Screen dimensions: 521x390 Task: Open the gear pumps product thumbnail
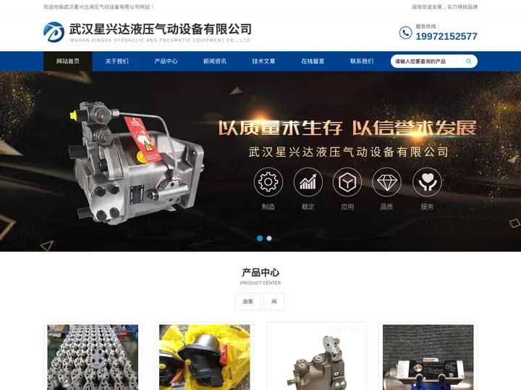[93, 357]
